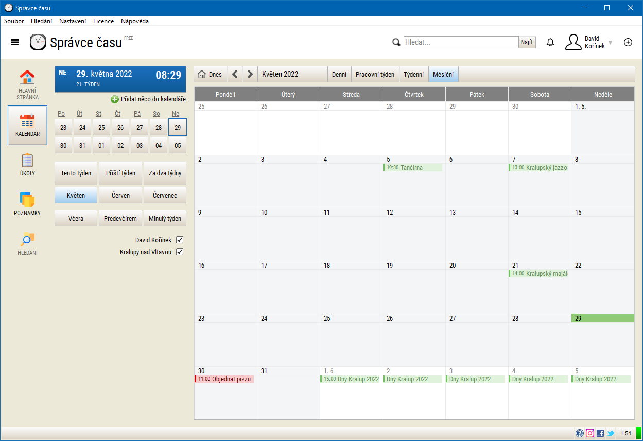Viewport: 643px width, 441px height.
Task: Click the plus add icon top right
Action: [x=628, y=42]
